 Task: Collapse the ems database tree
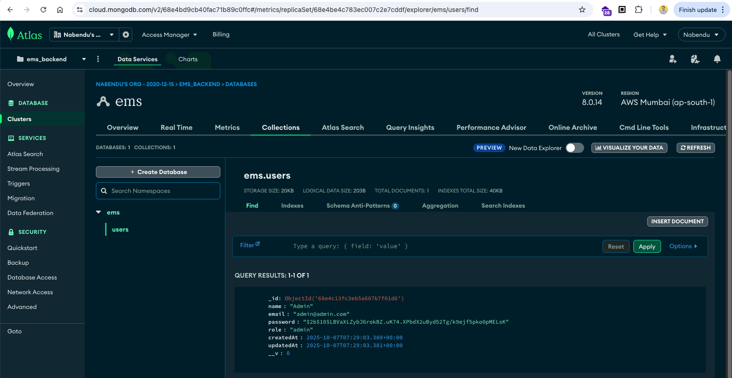pyautogui.click(x=98, y=212)
